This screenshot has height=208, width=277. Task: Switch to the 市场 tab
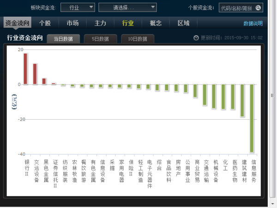[x=72, y=23]
